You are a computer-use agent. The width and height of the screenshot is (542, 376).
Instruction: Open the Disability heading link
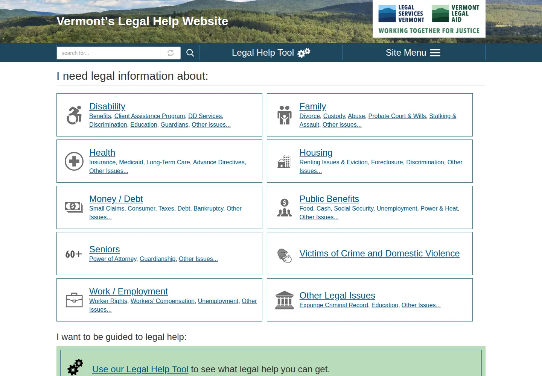click(x=107, y=106)
